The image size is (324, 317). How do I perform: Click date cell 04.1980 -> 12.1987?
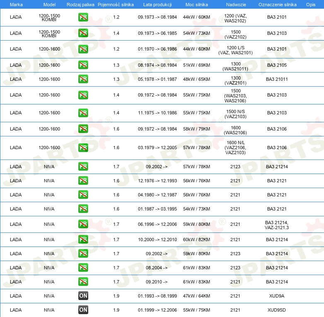click(157, 195)
